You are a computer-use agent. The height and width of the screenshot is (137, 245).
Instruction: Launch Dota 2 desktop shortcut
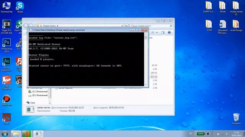point(7,119)
